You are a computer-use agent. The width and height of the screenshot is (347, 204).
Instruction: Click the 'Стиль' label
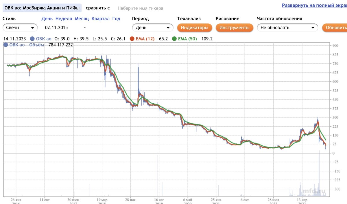[9, 18]
